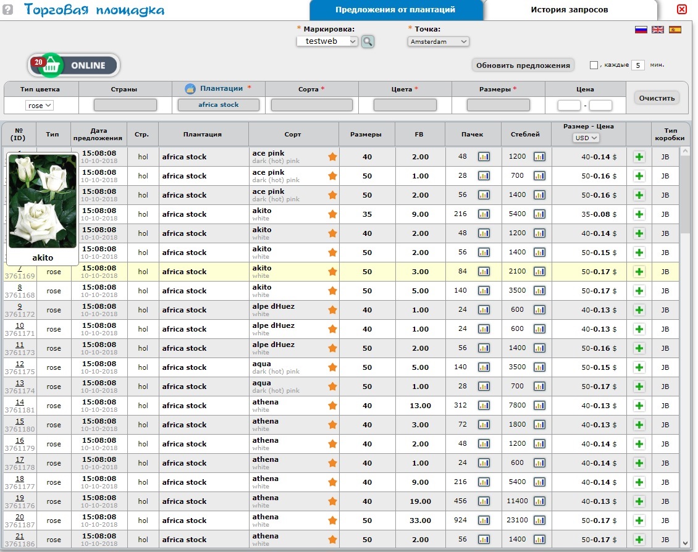Screen dimensions: 698x552
Task: Open the USD currency dropdown
Action: [x=586, y=138]
